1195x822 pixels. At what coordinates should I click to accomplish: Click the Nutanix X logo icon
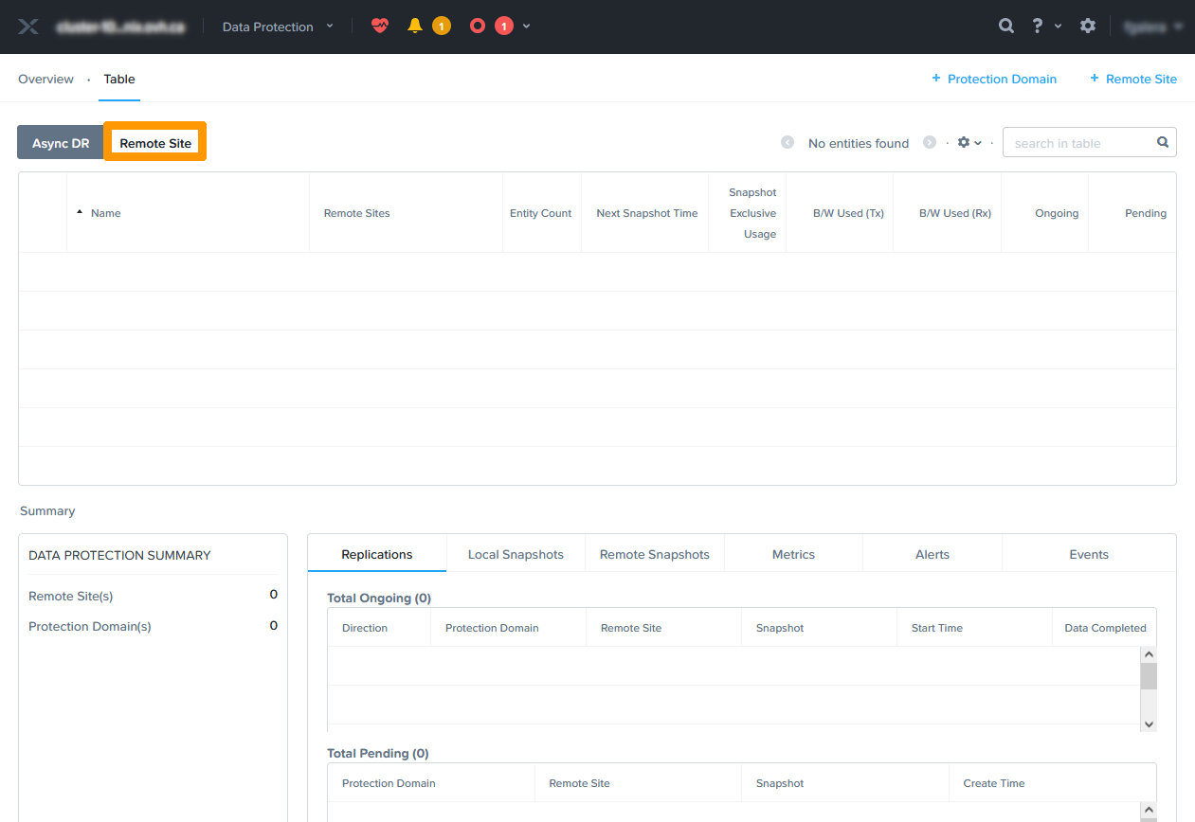point(28,27)
